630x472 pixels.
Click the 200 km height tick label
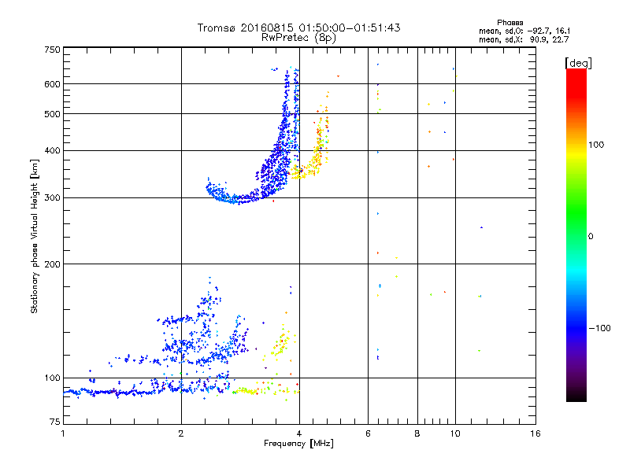click(52, 264)
